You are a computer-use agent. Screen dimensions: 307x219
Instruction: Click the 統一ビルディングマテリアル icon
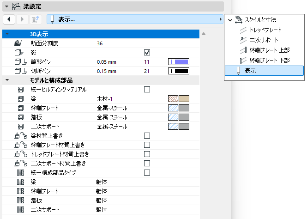21,90
